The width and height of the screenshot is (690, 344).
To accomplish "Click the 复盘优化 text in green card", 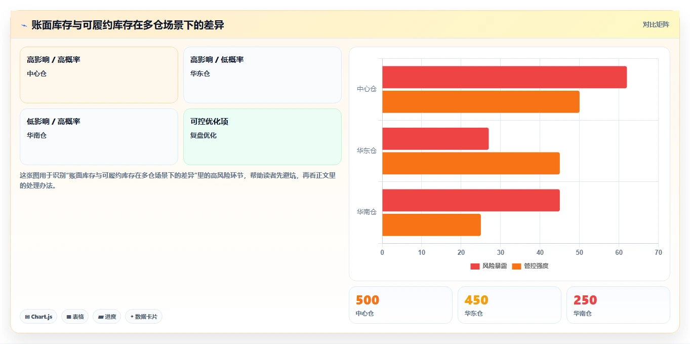I will [x=204, y=136].
